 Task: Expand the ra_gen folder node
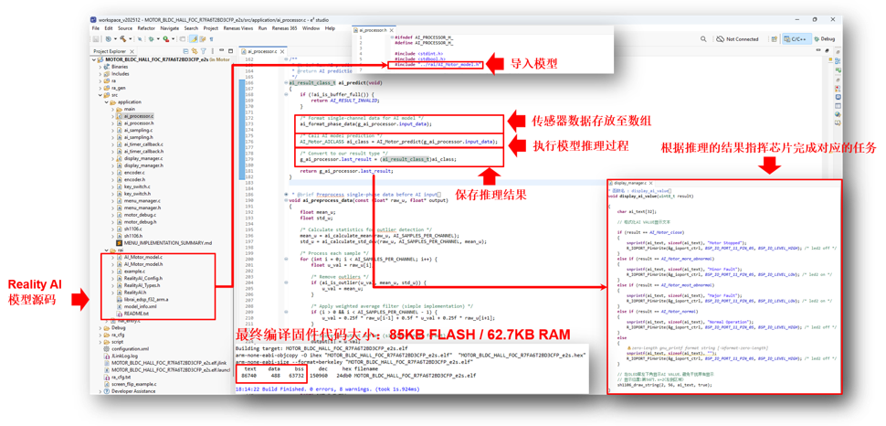pos(100,88)
